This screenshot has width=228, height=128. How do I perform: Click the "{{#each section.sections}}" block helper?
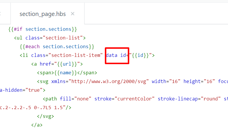(57, 46)
